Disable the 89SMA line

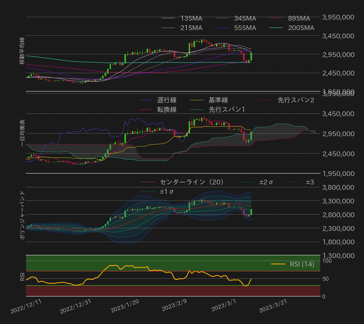coord(276,18)
